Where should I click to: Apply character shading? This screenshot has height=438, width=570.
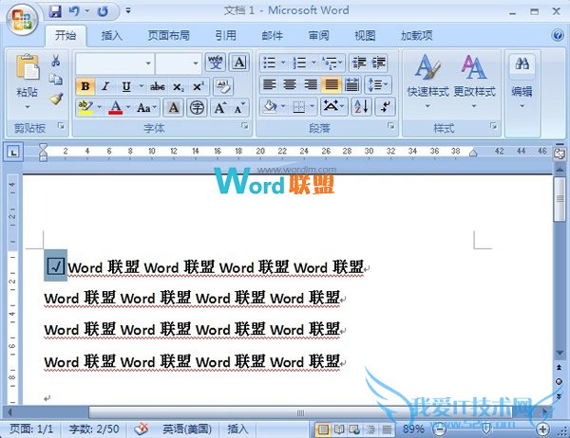coord(174,108)
